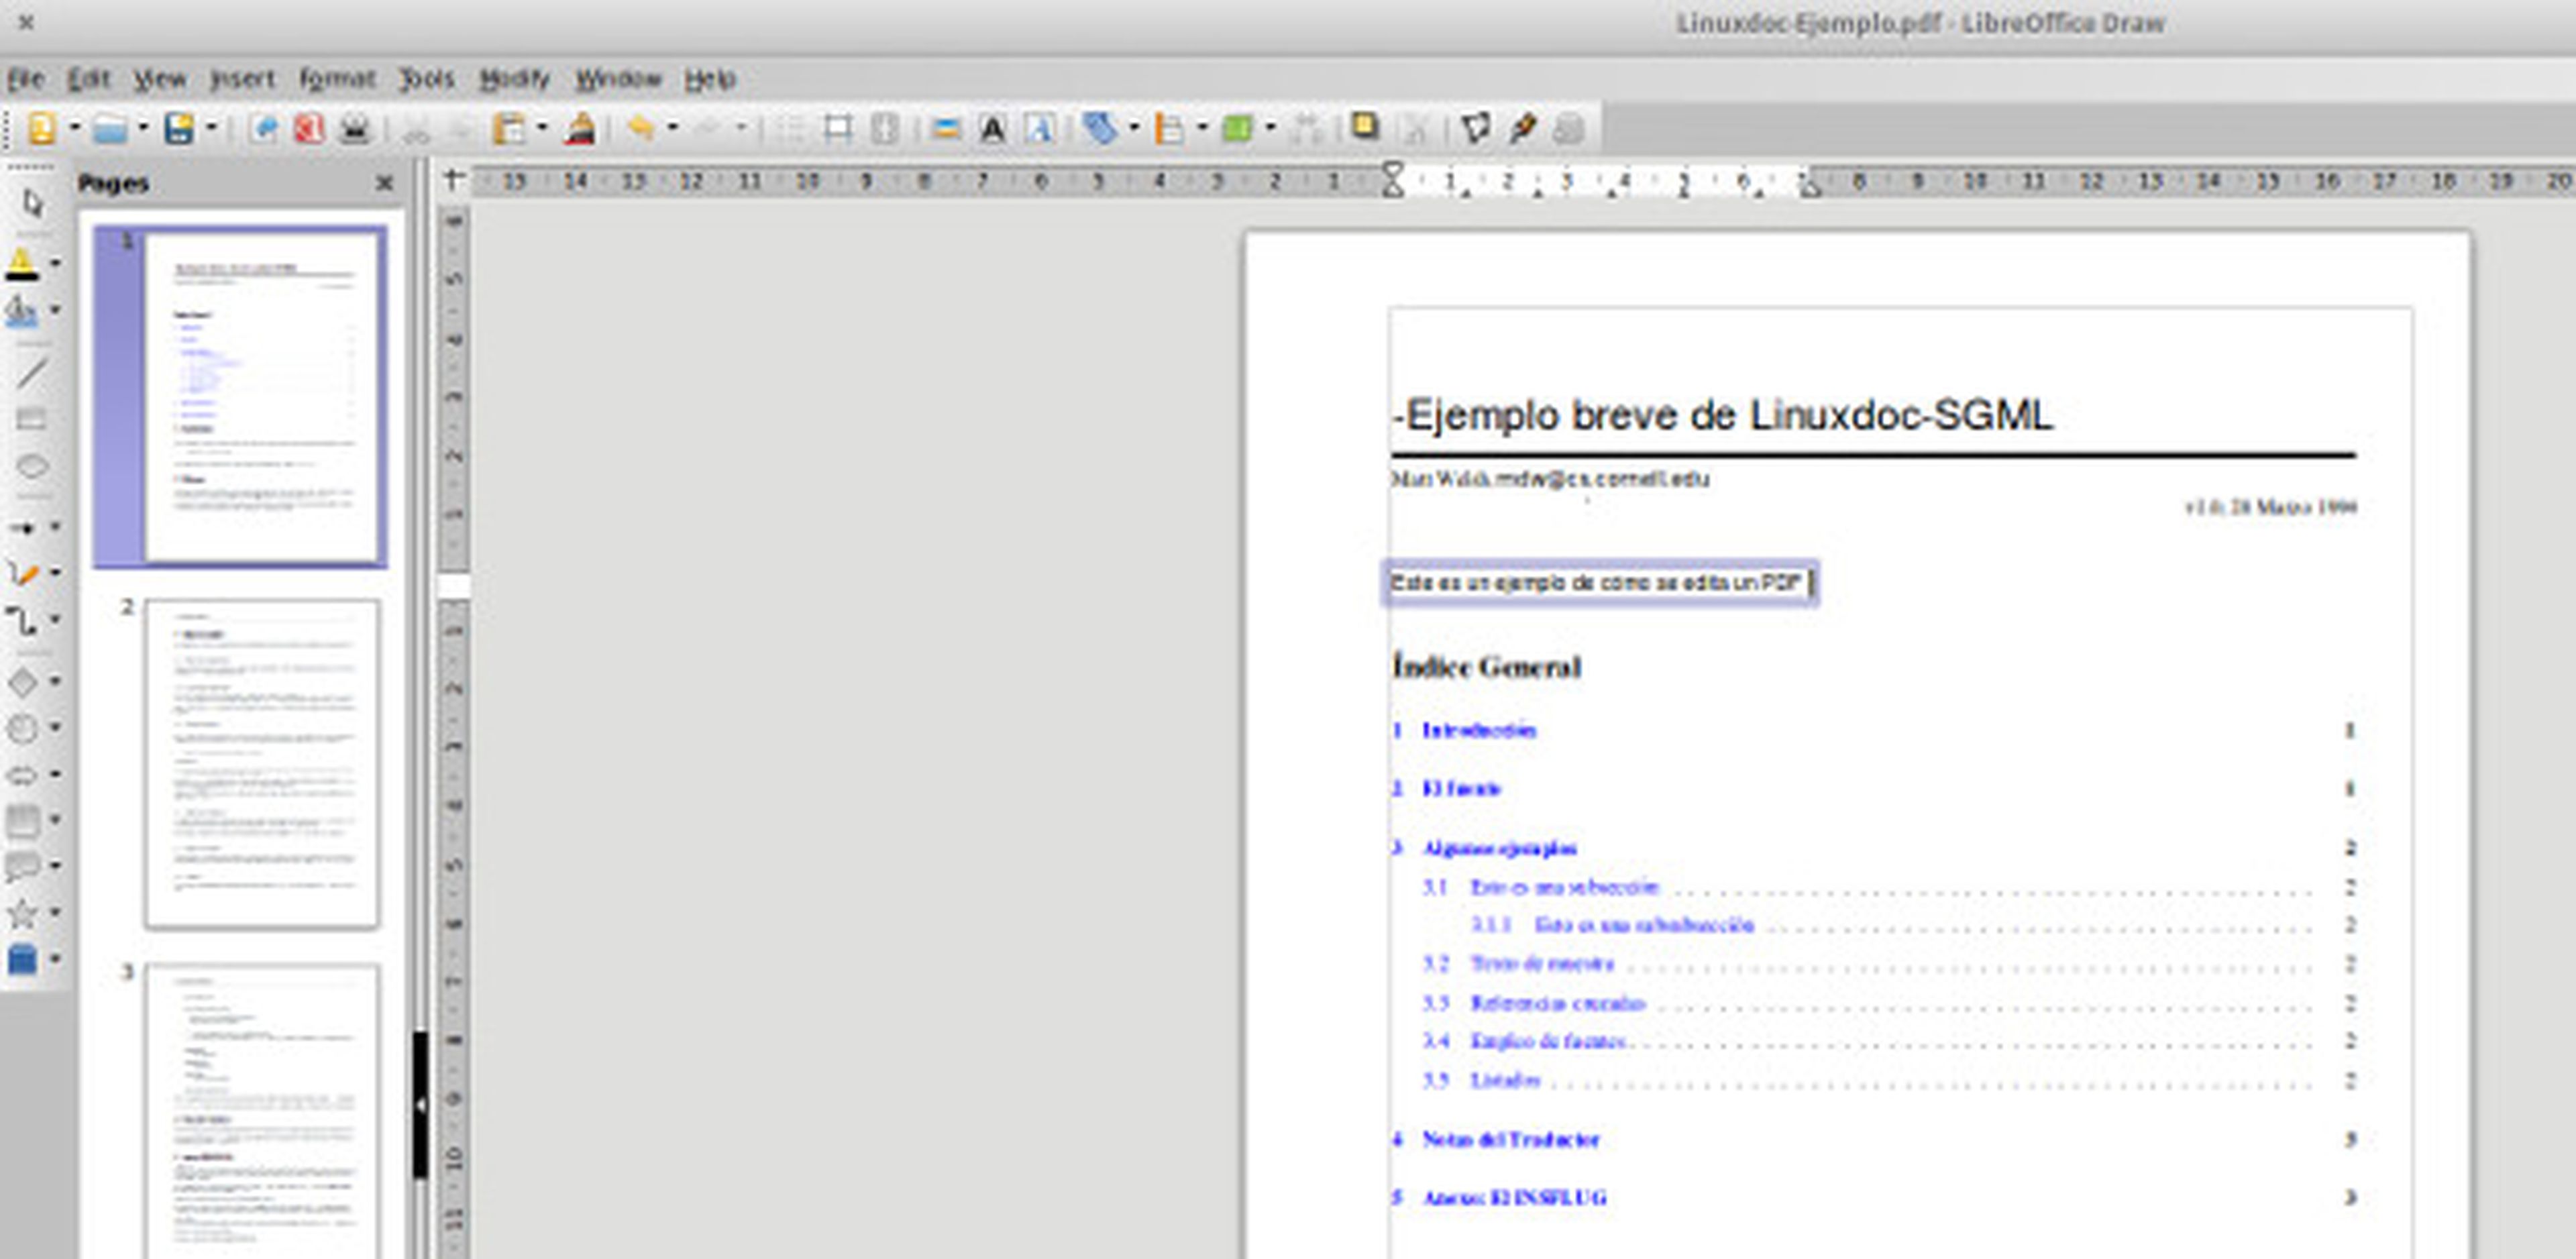Click in the edited PDF text box
Image resolution: width=2576 pixels, height=1259 pixels.
click(x=1600, y=583)
